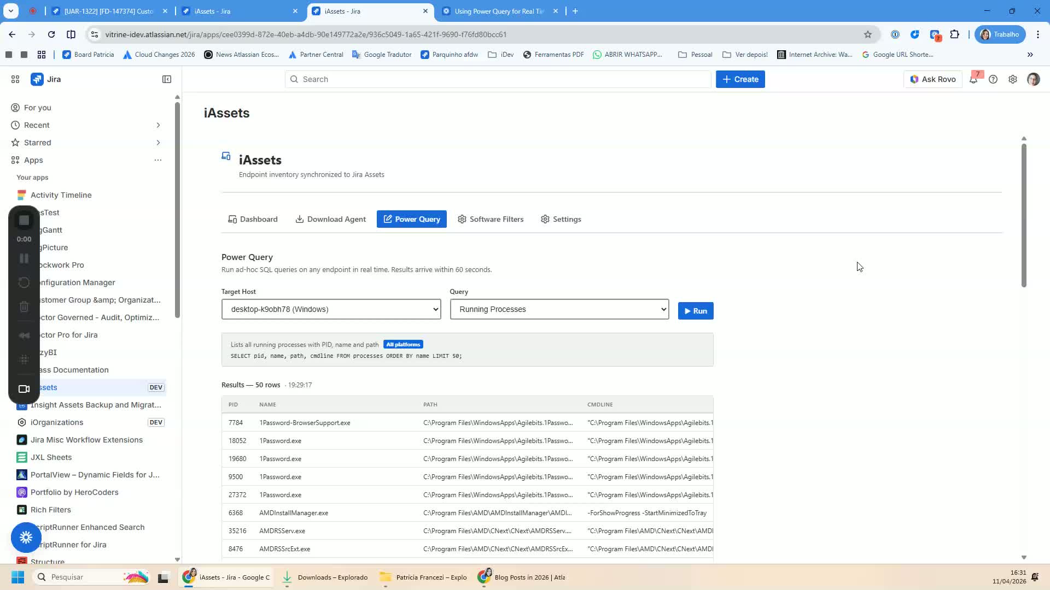Open a new browser tab
This screenshot has width=1050, height=590.
click(x=575, y=11)
